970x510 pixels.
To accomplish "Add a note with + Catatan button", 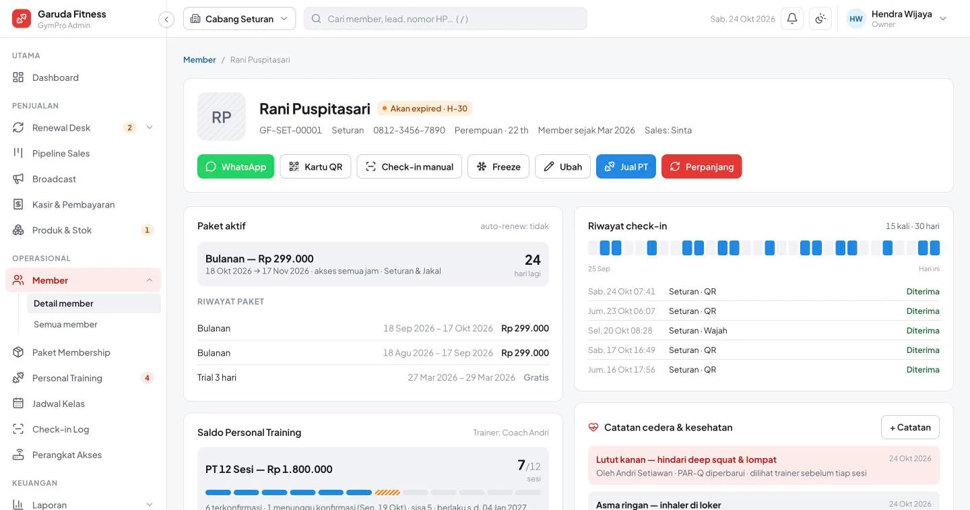I will click(910, 427).
